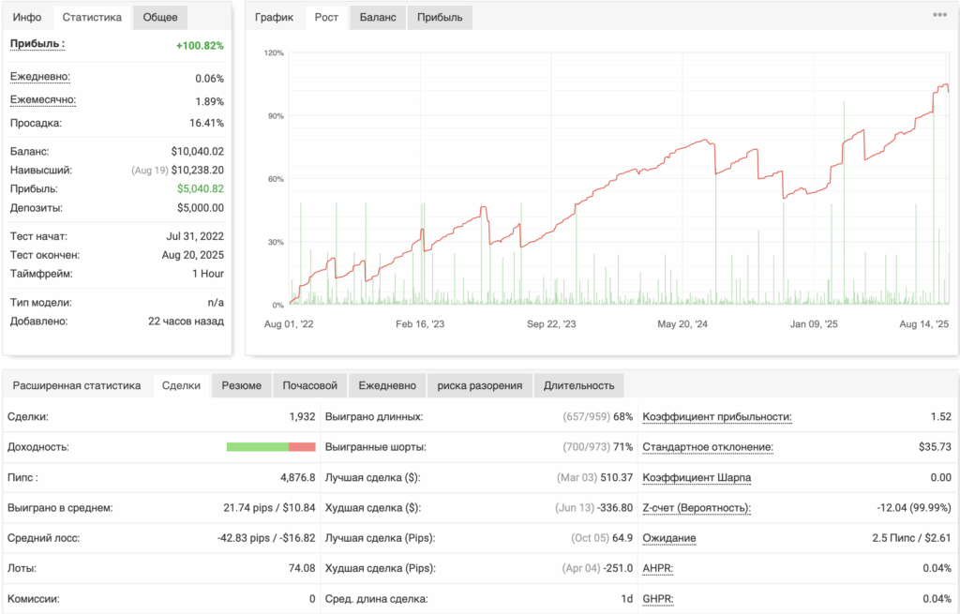Click the best pips value 64.9

click(622, 539)
